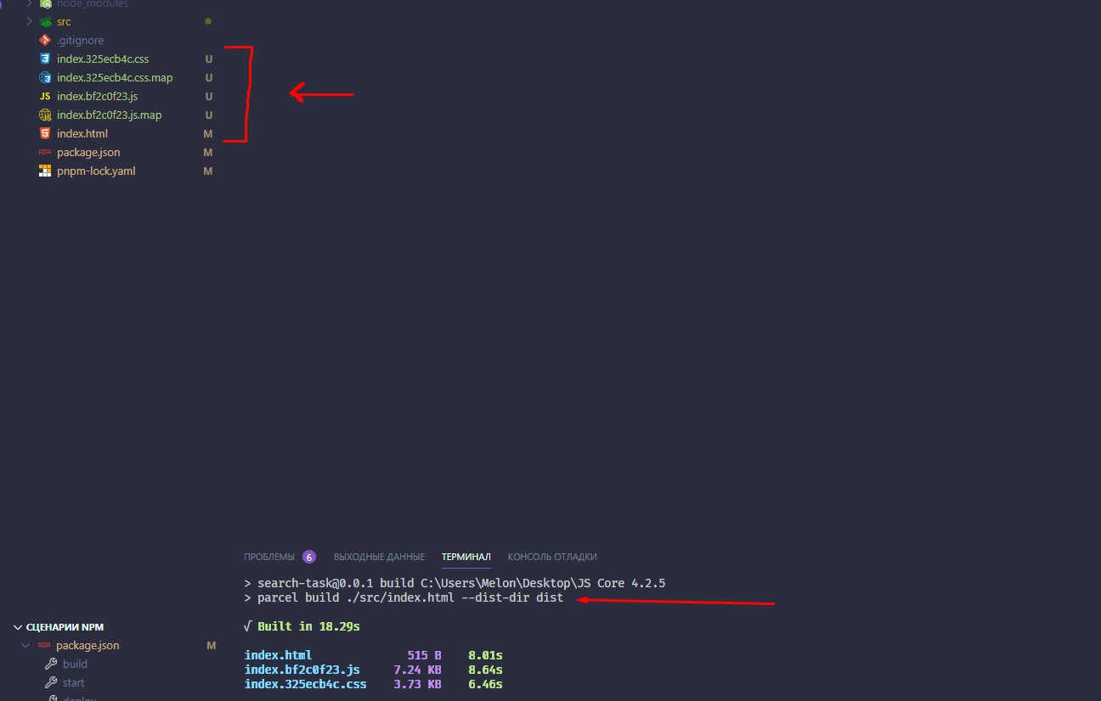This screenshot has width=1101, height=701.
Task: Click the problems count badge showing 6
Action: click(x=309, y=556)
